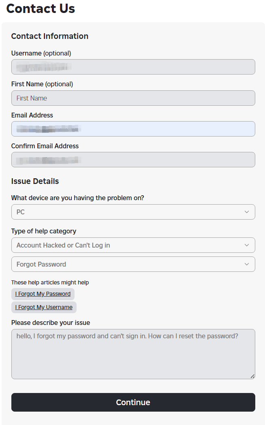Open the 'I Forgot My Username' help article

44,307
